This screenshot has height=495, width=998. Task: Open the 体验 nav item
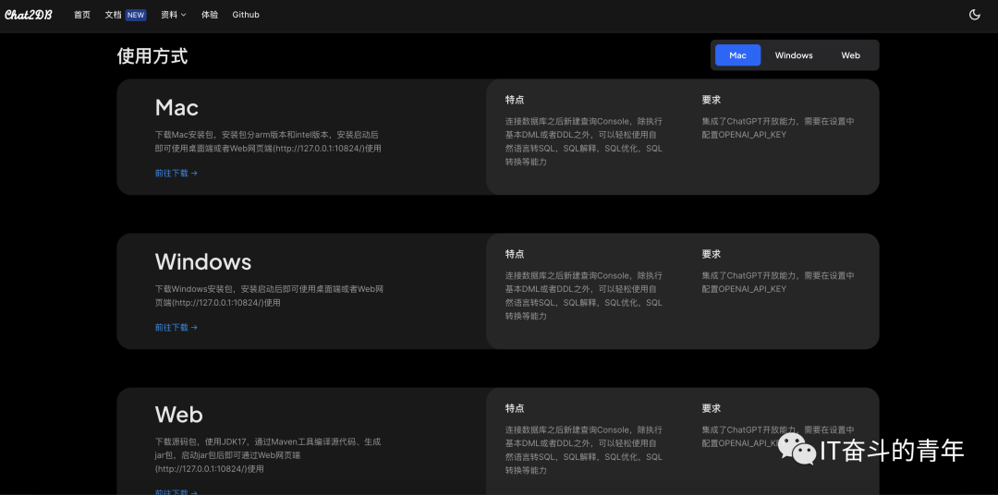coord(210,15)
